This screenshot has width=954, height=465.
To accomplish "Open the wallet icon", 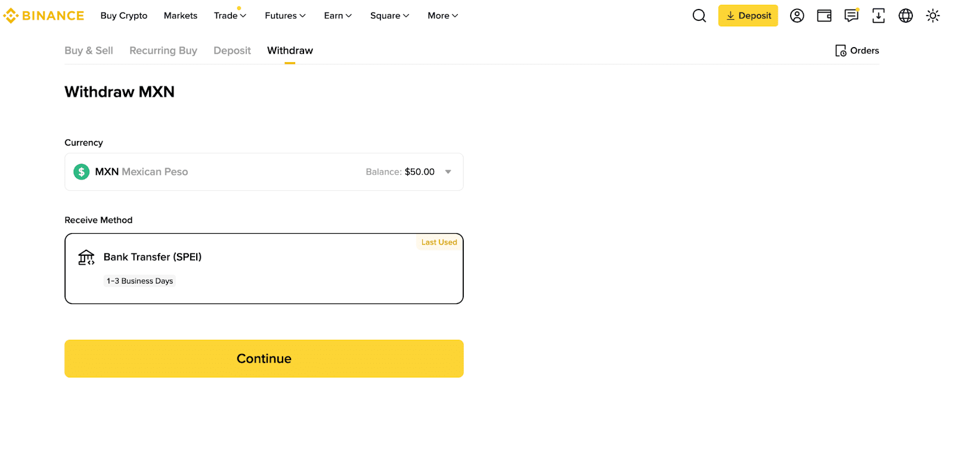I will tap(824, 15).
